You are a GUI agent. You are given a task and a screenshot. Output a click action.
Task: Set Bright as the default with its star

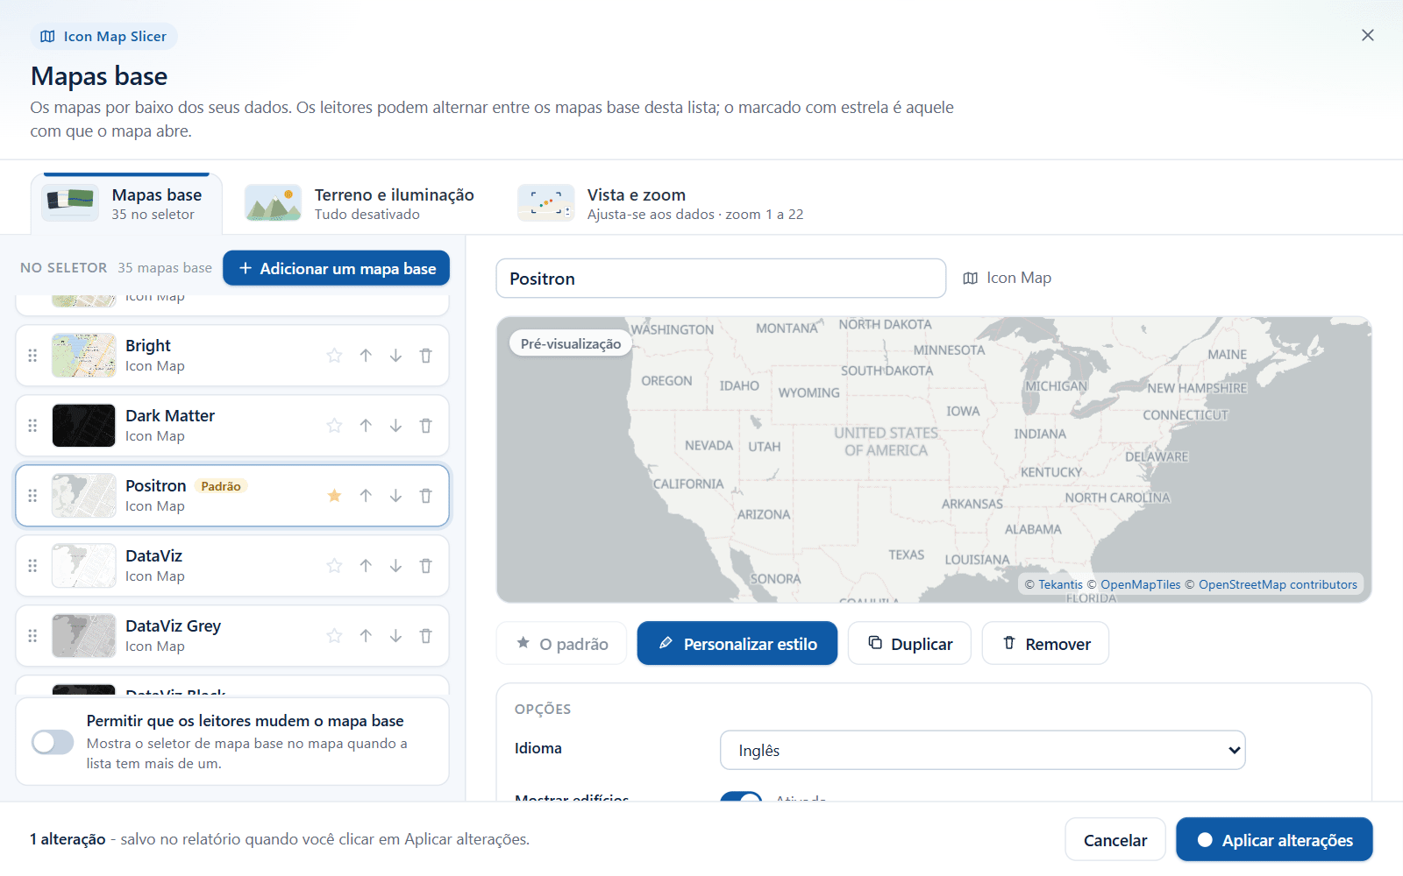334,356
